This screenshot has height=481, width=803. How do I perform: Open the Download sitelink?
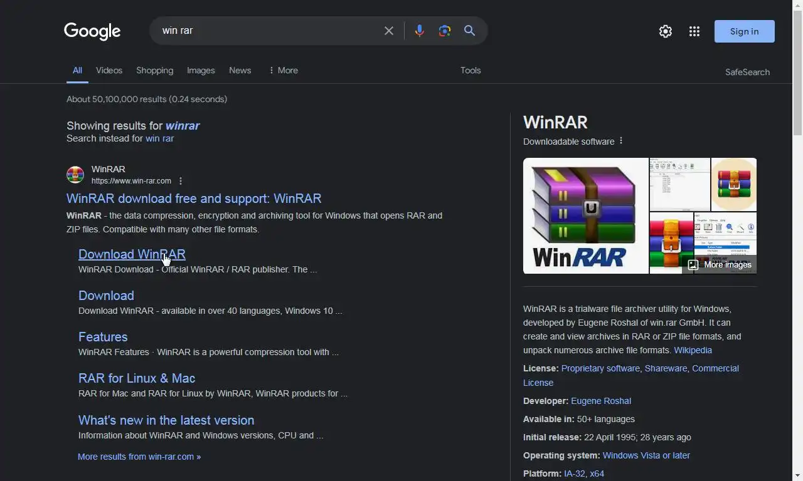click(x=106, y=296)
